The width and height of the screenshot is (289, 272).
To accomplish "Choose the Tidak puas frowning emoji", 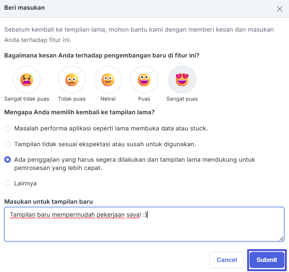I will (x=72, y=80).
